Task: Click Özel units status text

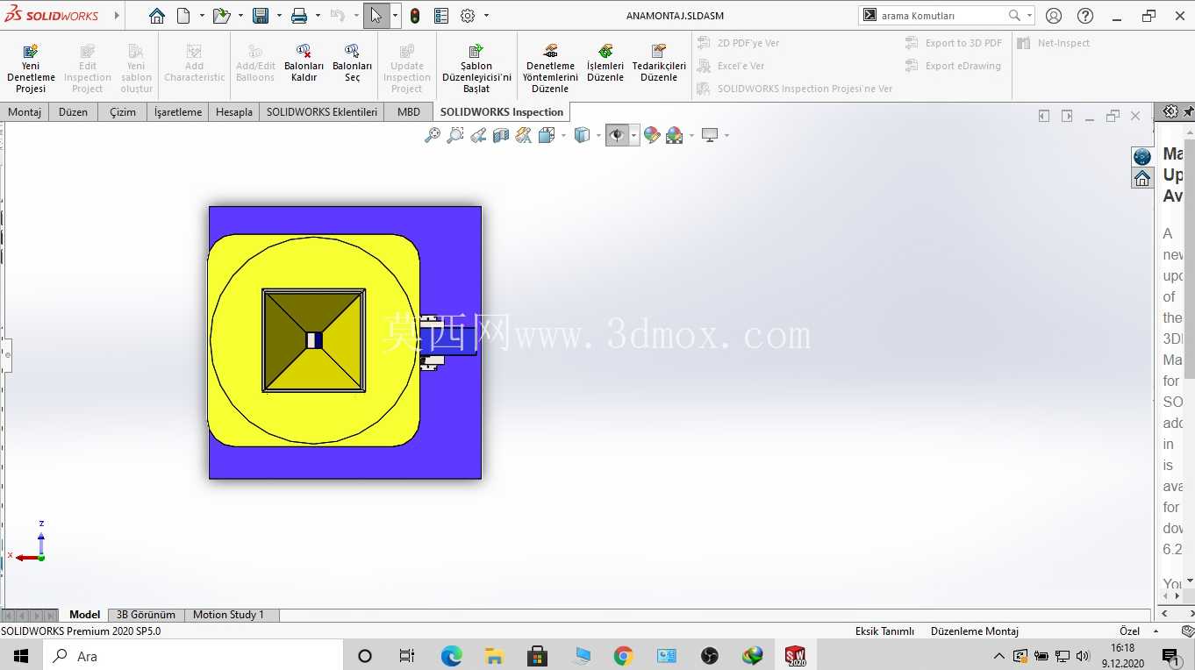Action: point(1129,631)
